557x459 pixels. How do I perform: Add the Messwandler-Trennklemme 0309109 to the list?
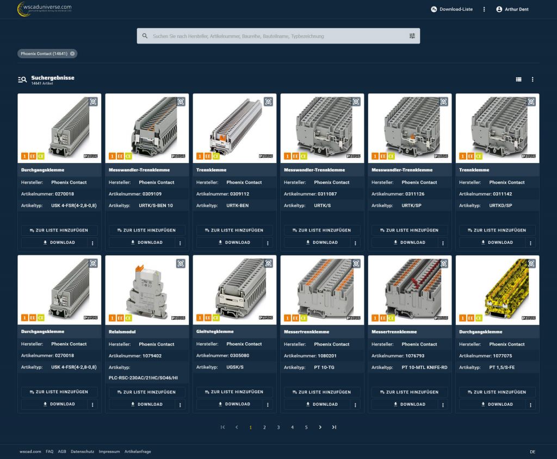click(x=147, y=230)
